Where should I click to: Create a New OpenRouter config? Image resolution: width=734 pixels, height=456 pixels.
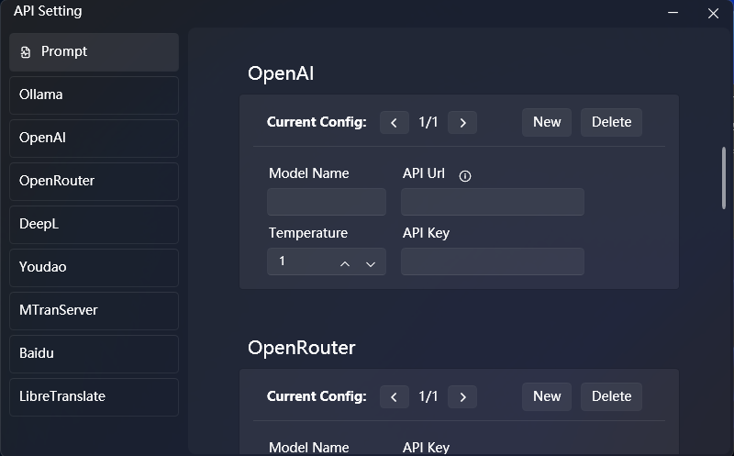pyautogui.click(x=547, y=396)
